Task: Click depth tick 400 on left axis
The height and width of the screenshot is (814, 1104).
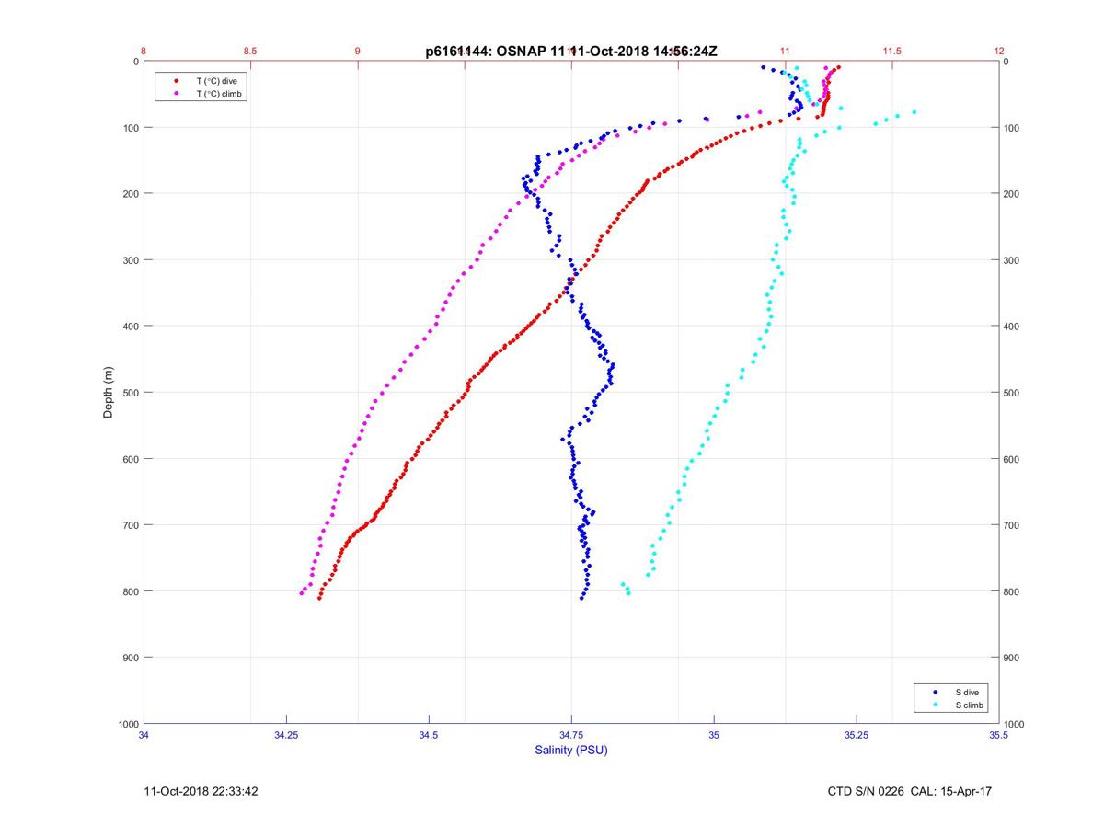Action: (x=131, y=327)
